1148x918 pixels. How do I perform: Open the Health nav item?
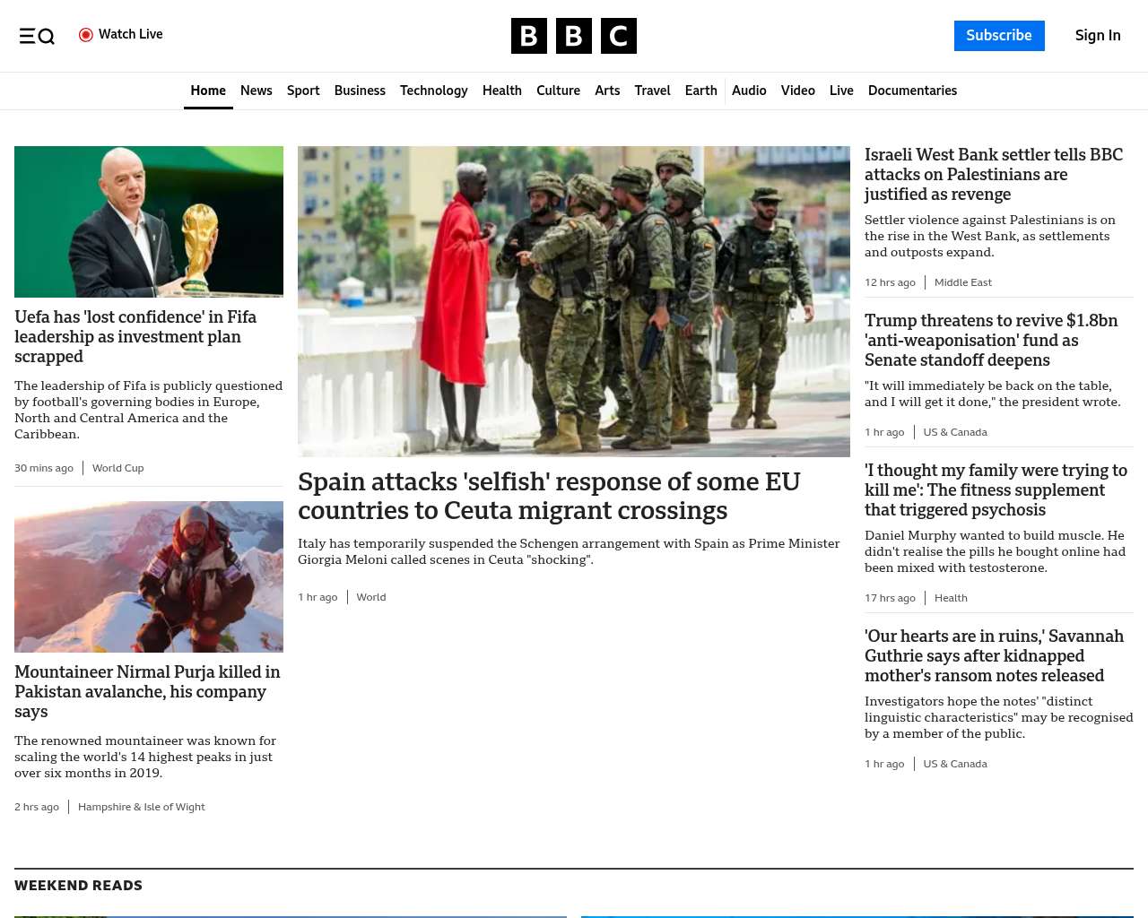tap(502, 91)
